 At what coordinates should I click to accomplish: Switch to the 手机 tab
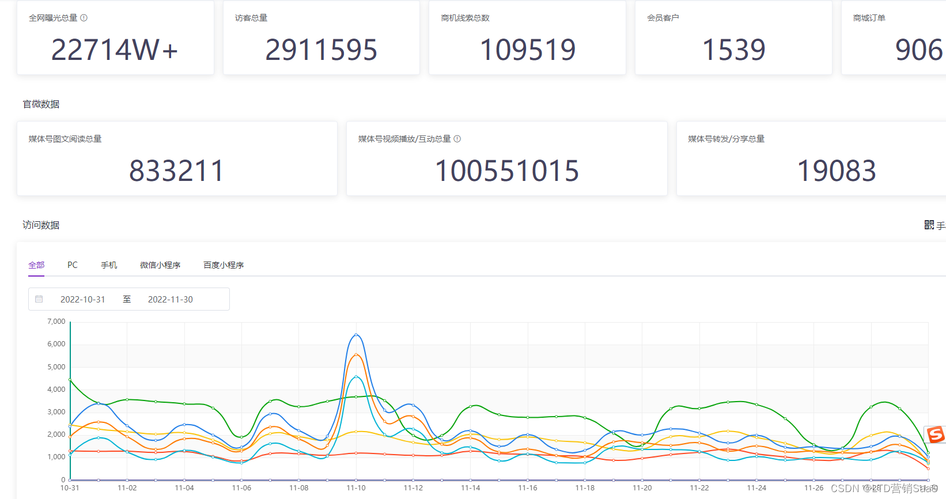109,265
